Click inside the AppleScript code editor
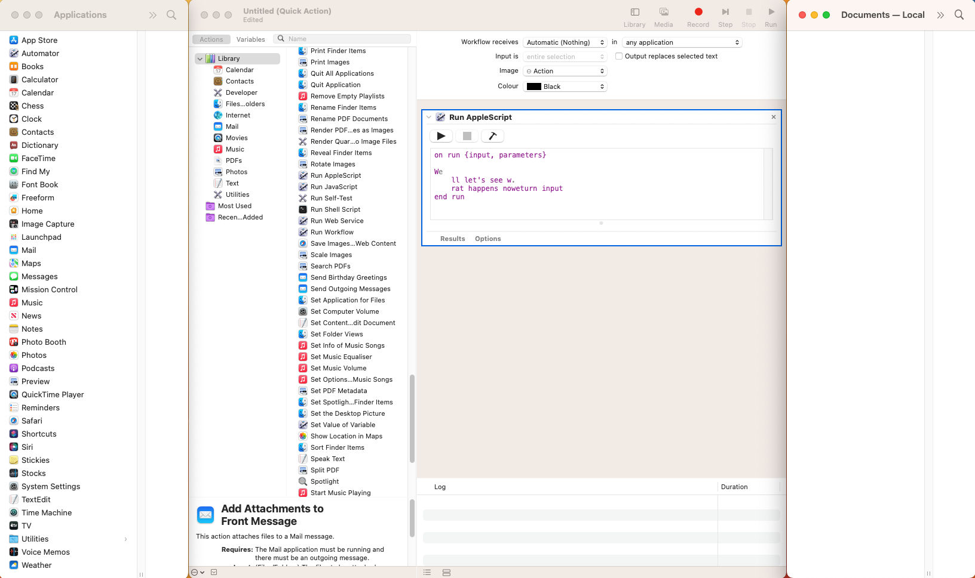Viewport: 975px width, 578px height. 596,184
